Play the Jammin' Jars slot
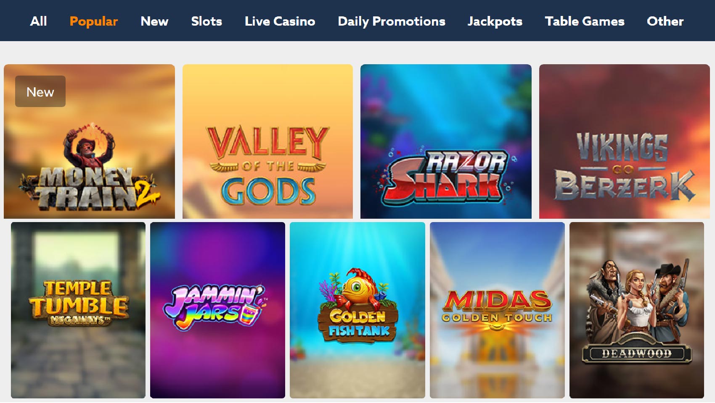 click(x=217, y=310)
